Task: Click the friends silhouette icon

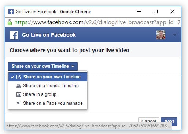Action: pyautogui.click(x=19, y=86)
